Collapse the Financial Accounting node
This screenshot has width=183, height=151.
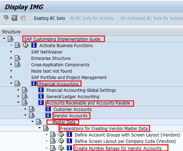pyautogui.click(x=11, y=83)
